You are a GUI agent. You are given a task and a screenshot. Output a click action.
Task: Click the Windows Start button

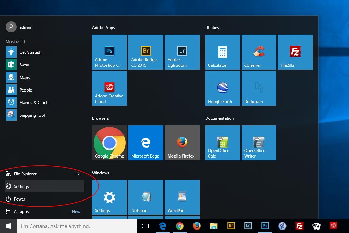[8, 226]
